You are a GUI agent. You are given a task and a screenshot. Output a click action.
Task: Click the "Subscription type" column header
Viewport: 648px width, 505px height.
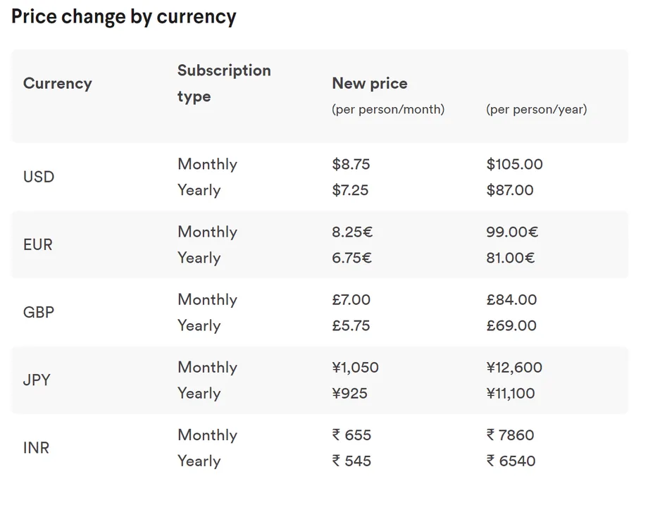(x=224, y=83)
